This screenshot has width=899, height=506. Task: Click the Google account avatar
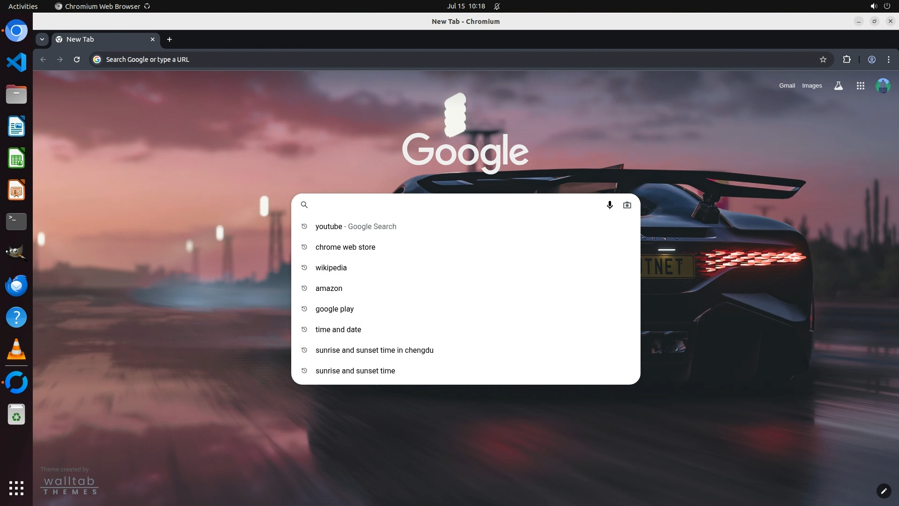tap(883, 86)
